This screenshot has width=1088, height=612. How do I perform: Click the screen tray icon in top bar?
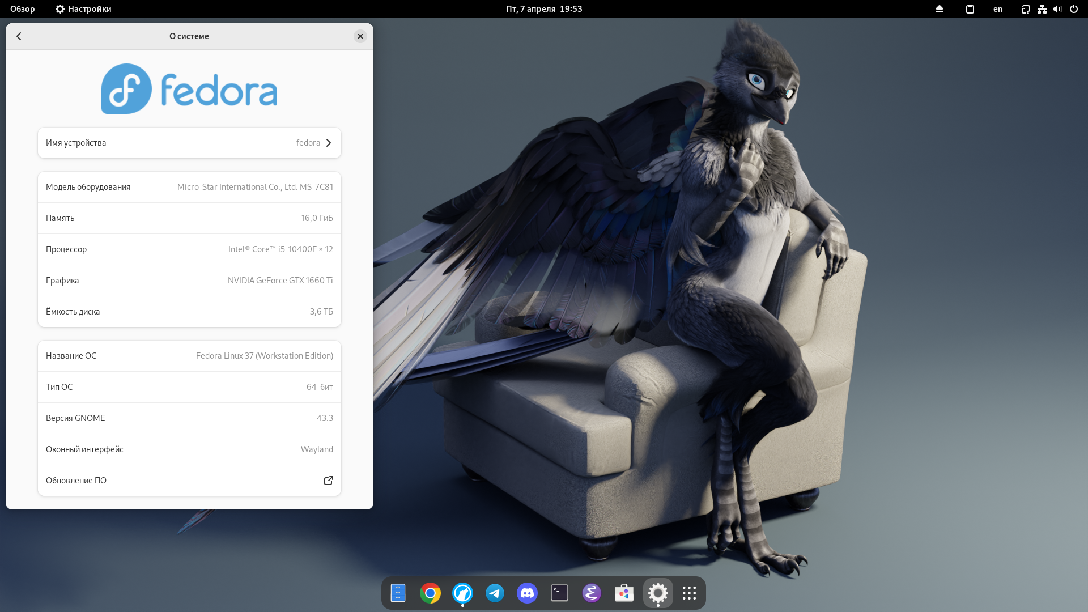coord(1026,9)
